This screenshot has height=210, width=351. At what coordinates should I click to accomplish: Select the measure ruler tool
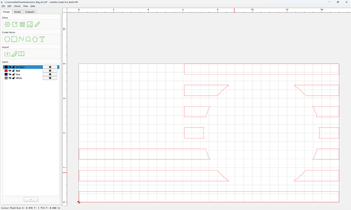(37, 24)
